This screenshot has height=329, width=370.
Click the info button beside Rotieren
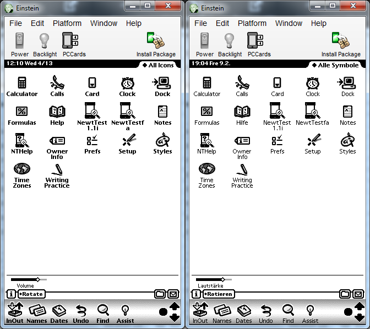click(196, 294)
